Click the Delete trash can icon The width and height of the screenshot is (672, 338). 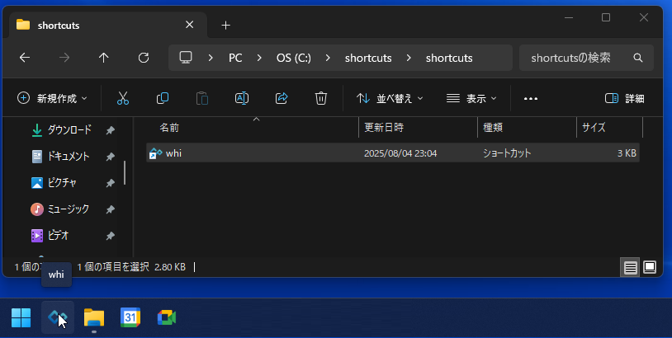[321, 98]
